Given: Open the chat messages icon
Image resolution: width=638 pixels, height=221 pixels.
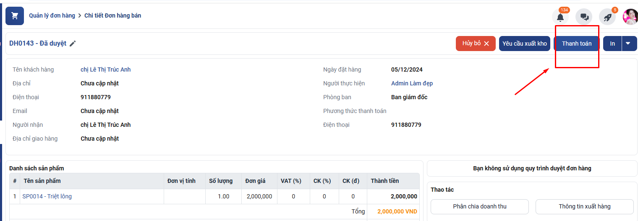Looking at the screenshot, I should pos(584,17).
